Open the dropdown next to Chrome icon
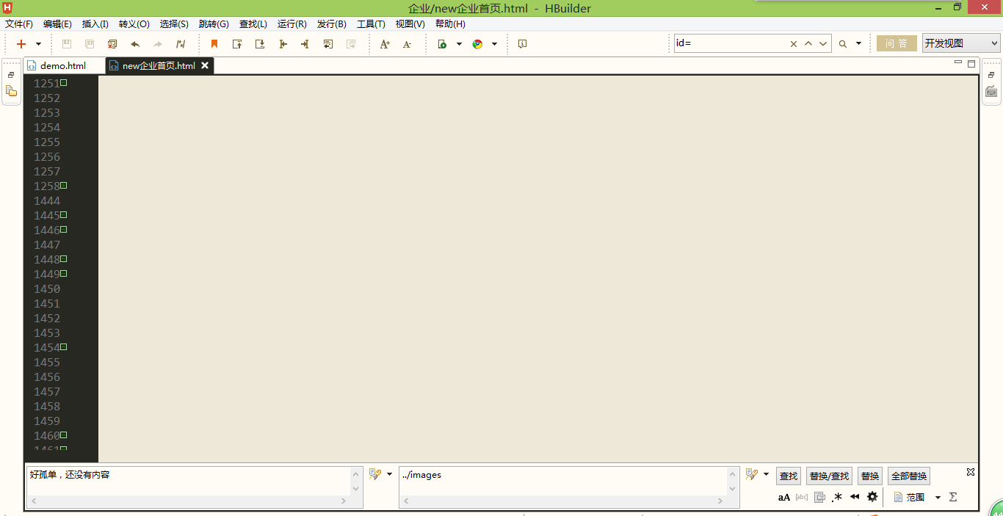The image size is (1003, 516). pyautogui.click(x=494, y=44)
